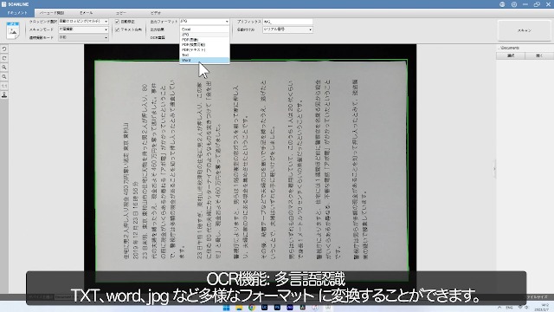Click the zoom out magnifier icon
The height and width of the screenshot is (312, 554).
click(4, 76)
